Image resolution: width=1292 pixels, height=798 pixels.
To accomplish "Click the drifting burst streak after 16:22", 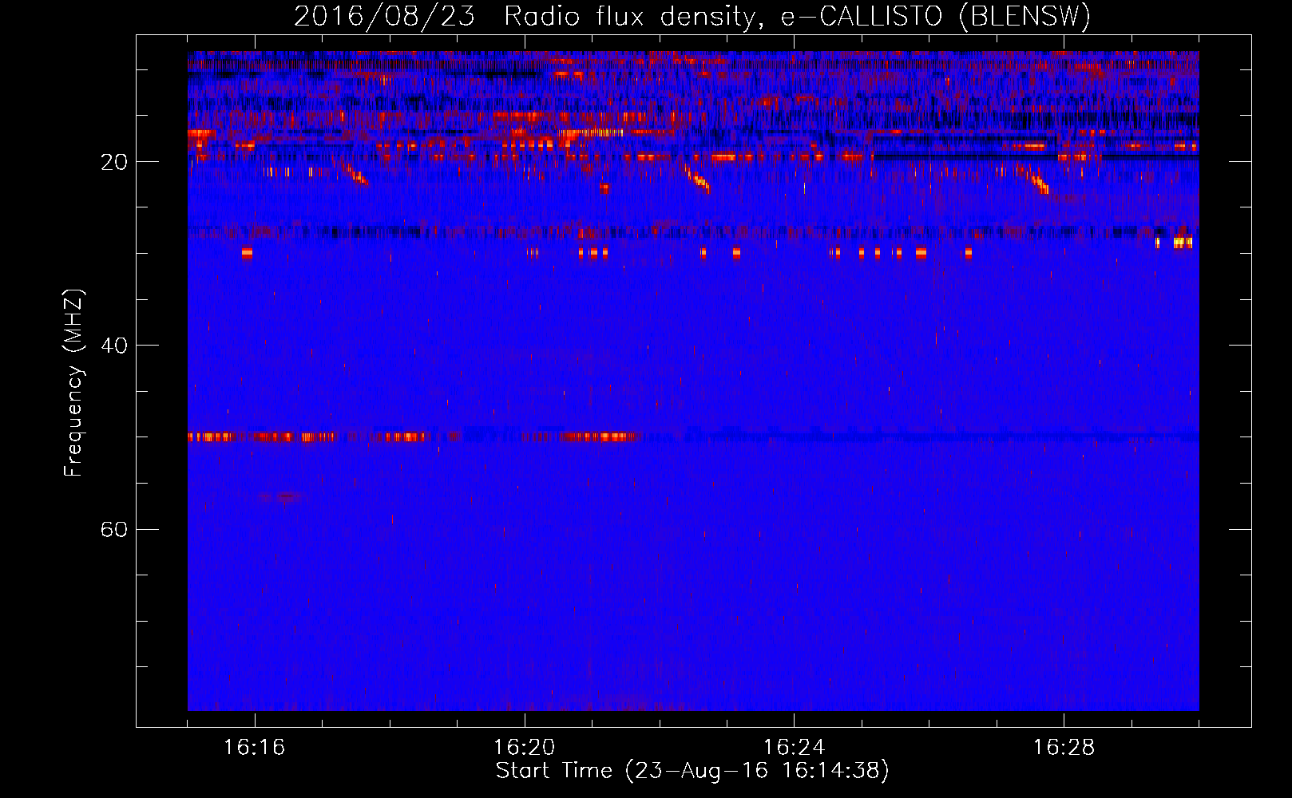I will coord(697,179).
